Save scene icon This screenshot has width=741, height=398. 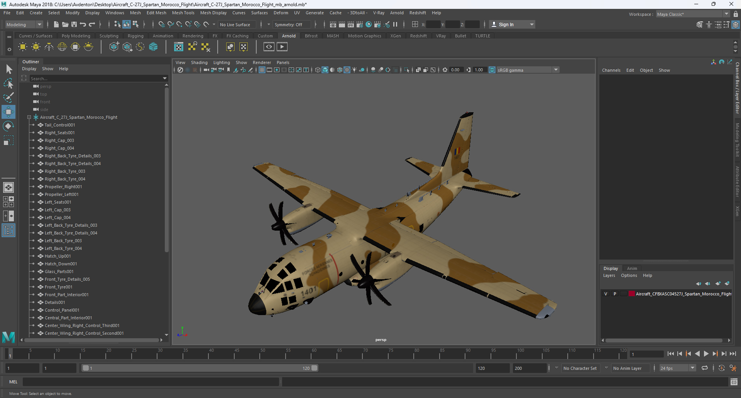74,24
